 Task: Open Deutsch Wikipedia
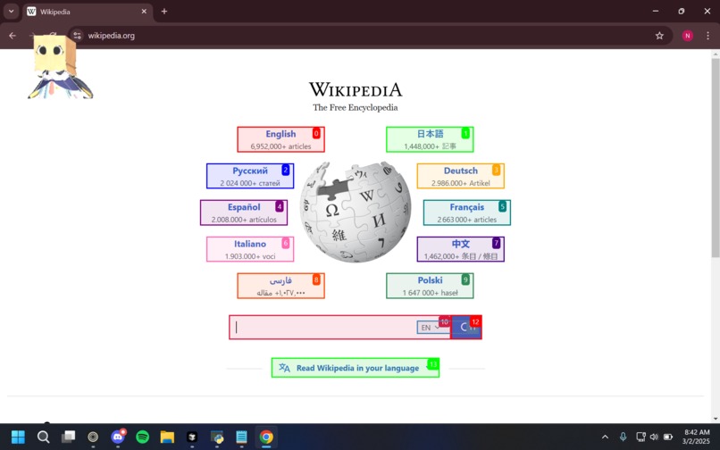pyautogui.click(x=461, y=176)
